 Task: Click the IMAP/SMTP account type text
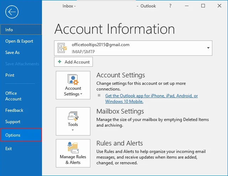click(83, 52)
